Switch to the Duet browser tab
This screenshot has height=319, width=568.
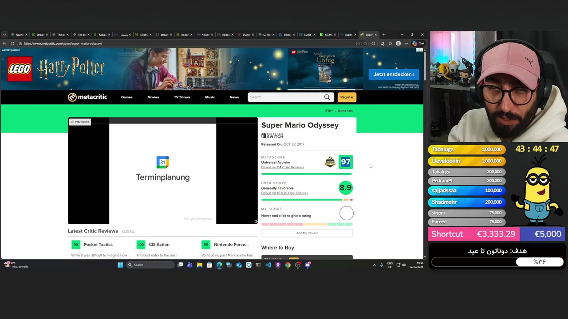click(x=245, y=35)
